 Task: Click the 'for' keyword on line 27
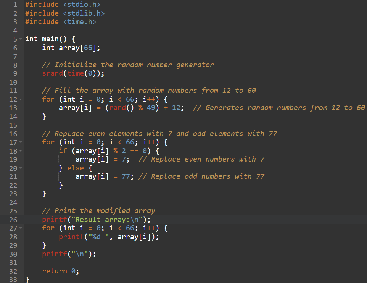(48, 228)
